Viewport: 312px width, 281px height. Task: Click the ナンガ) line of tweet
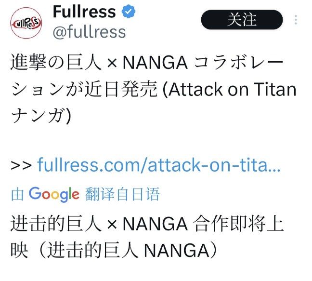40,116
